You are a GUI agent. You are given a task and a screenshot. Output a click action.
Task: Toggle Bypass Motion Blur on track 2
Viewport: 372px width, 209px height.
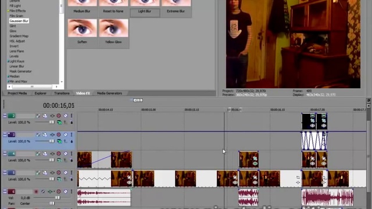(38, 116)
